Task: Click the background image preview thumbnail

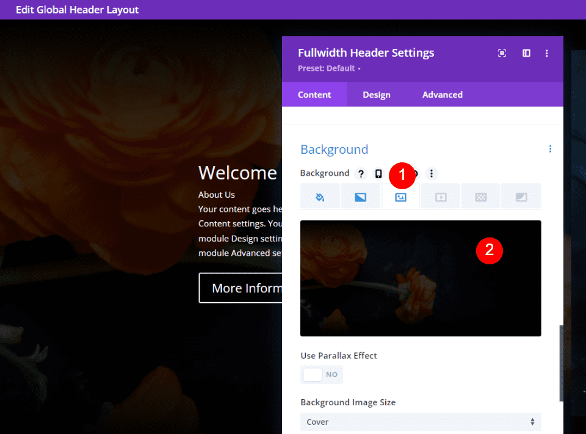Action: (420, 278)
